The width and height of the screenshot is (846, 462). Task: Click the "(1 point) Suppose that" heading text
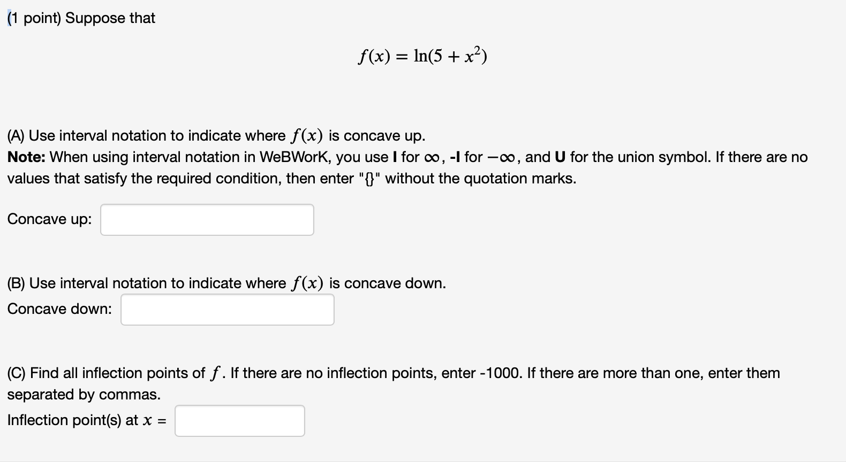(x=80, y=18)
